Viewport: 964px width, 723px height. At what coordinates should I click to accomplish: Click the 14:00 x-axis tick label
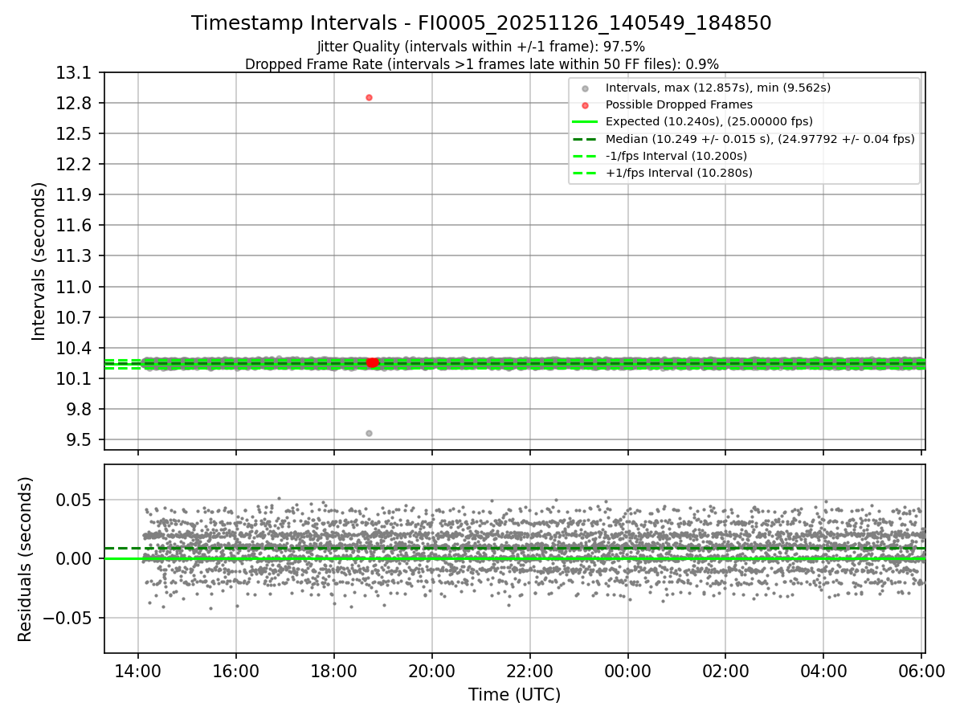pos(138,671)
